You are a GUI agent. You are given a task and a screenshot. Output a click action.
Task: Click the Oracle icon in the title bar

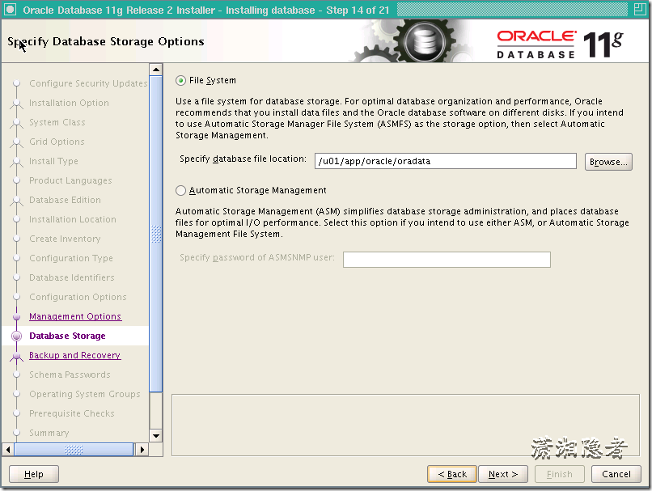[10, 9]
